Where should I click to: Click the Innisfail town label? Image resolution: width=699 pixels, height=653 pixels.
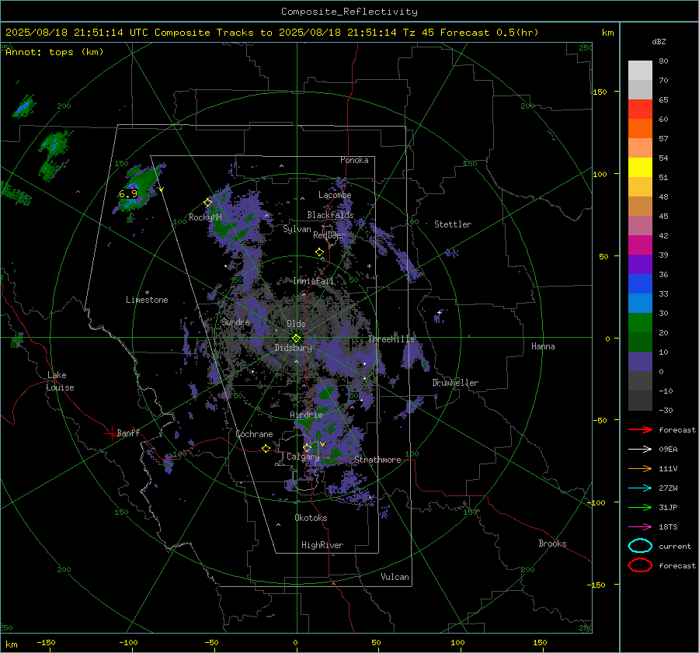(x=313, y=281)
